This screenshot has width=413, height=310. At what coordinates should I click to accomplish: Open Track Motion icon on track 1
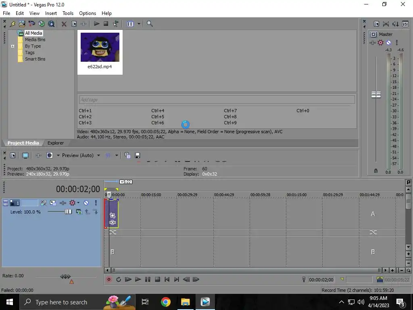[x=53, y=203]
